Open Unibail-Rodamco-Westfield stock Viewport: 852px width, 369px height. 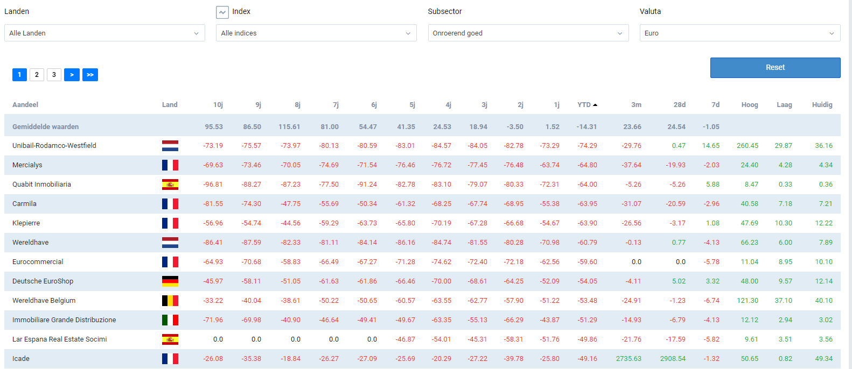tap(54, 146)
